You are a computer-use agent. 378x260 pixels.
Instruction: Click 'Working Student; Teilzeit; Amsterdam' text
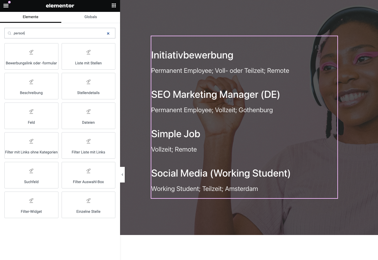click(x=204, y=189)
